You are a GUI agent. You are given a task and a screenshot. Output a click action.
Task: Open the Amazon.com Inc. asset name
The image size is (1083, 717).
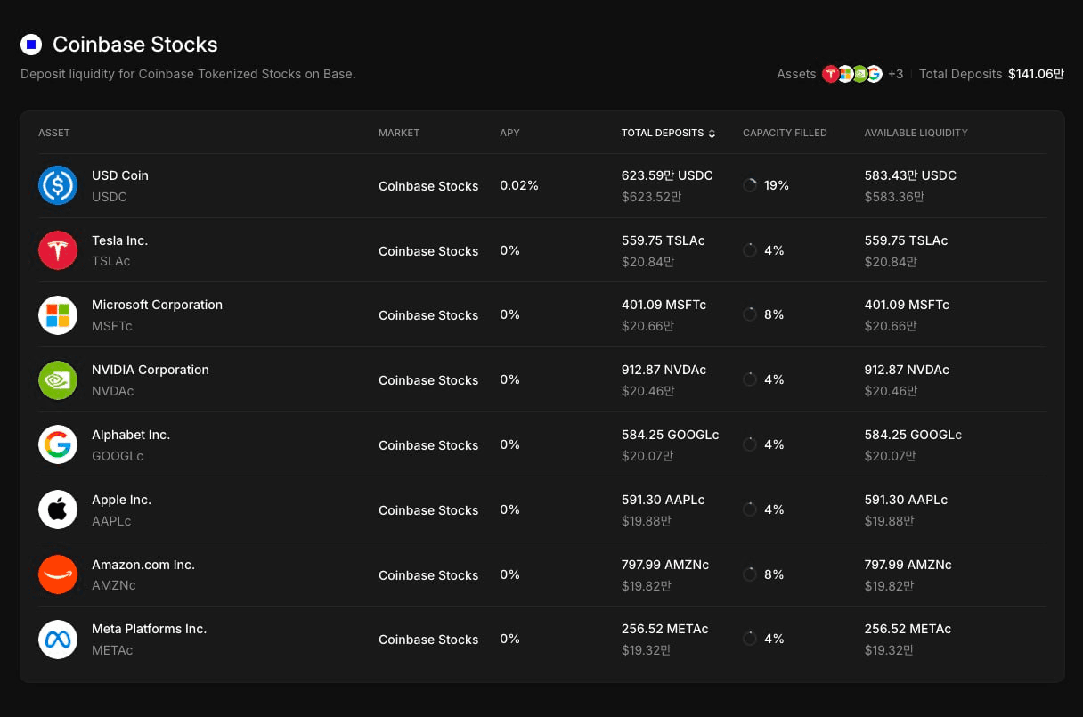(x=143, y=565)
